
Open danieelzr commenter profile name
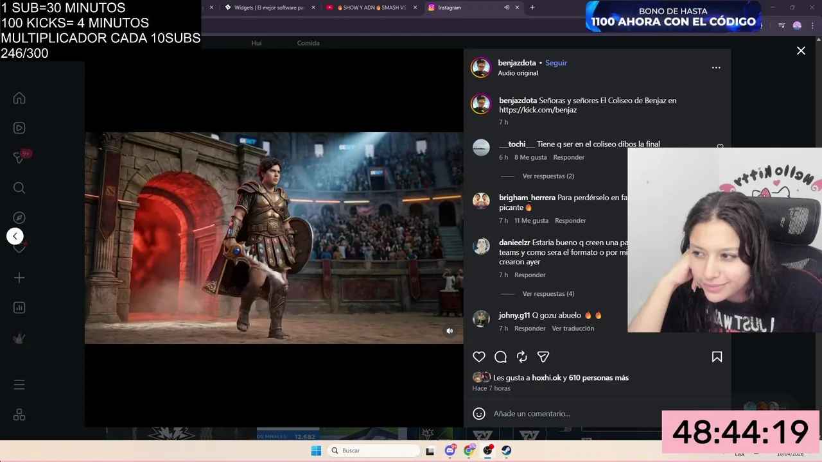point(514,243)
